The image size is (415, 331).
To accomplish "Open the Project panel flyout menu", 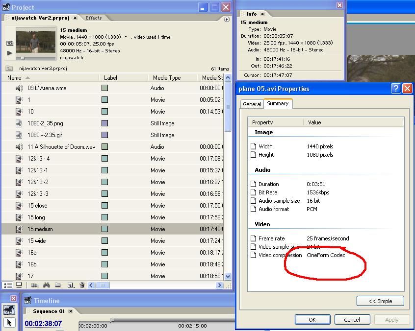I will point(227,20).
